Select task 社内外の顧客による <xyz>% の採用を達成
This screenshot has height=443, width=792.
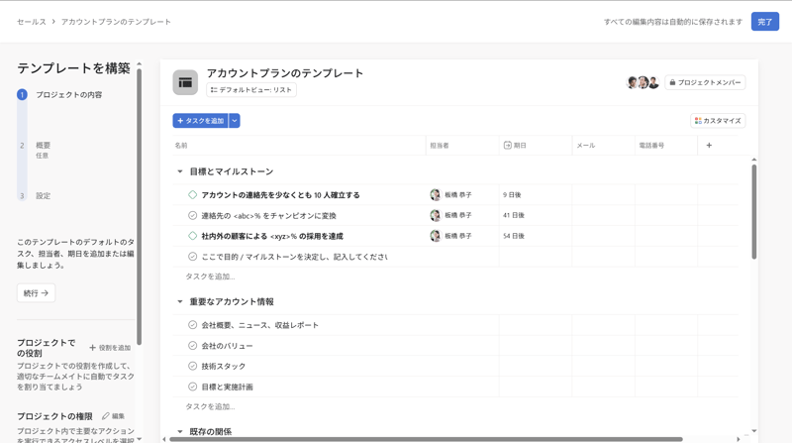click(x=272, y=236)
